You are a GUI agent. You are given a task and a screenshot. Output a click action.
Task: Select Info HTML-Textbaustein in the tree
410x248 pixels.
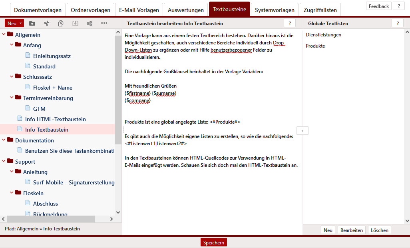click(x=55, y=119)
